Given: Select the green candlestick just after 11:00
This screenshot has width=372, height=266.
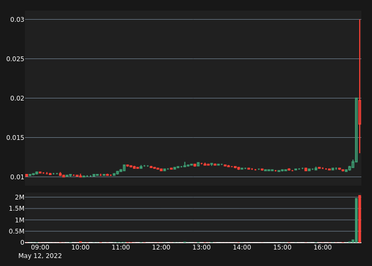Looking at the screenshot, I should [x=124, y=168].
